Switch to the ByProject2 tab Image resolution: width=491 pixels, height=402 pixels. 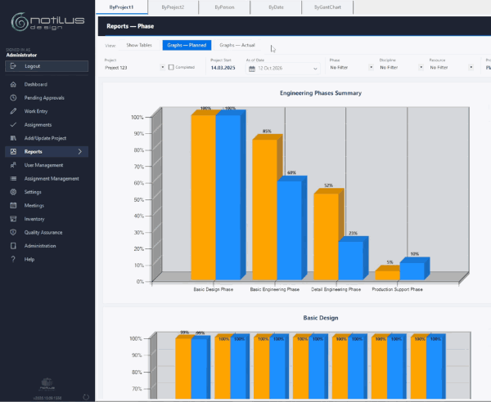point(173,7)
